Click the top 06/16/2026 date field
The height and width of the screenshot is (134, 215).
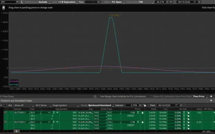click(x=184, y=2)
